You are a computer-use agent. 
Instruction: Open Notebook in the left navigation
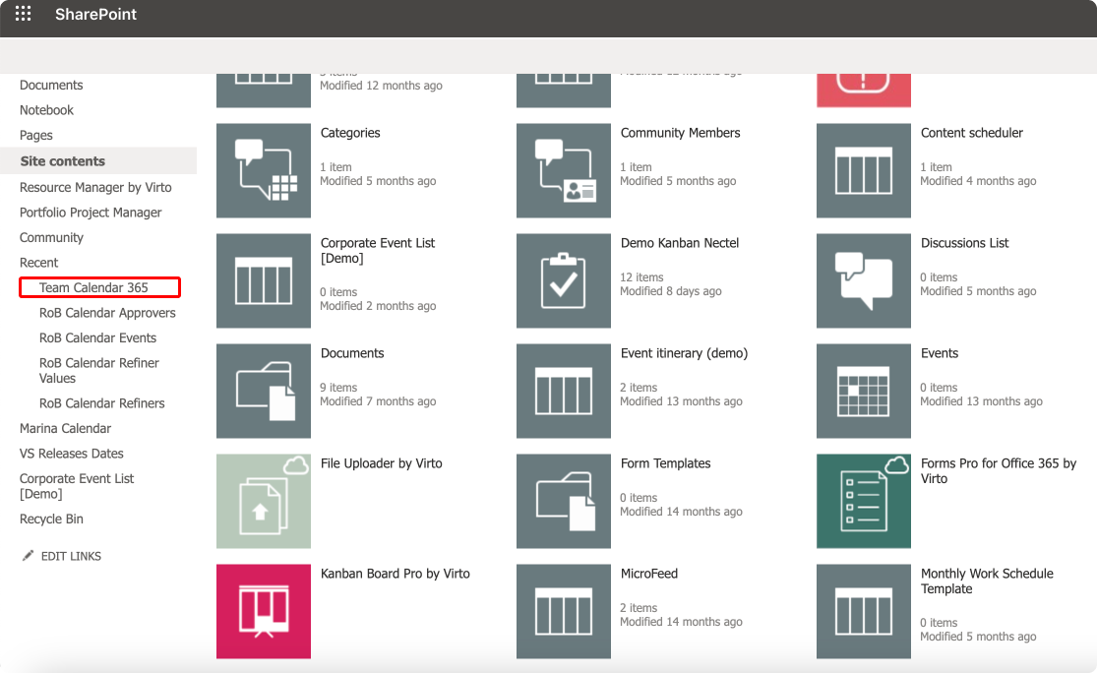click(x=46, y=110)
